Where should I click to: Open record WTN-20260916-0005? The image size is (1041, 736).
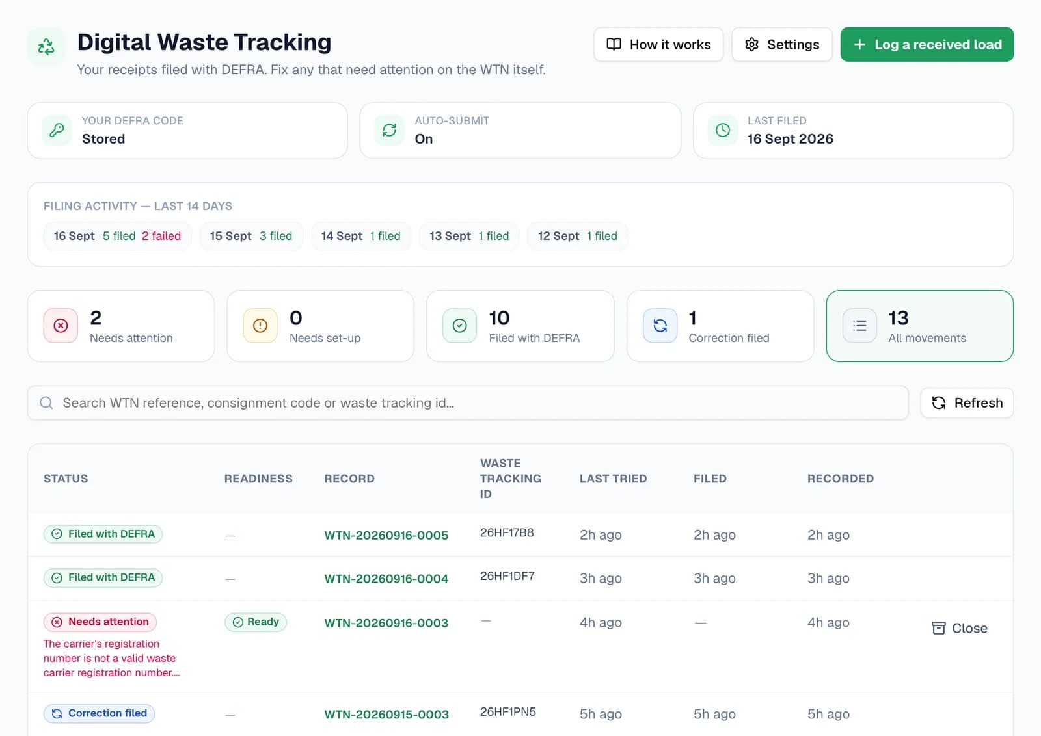(386, 535)
